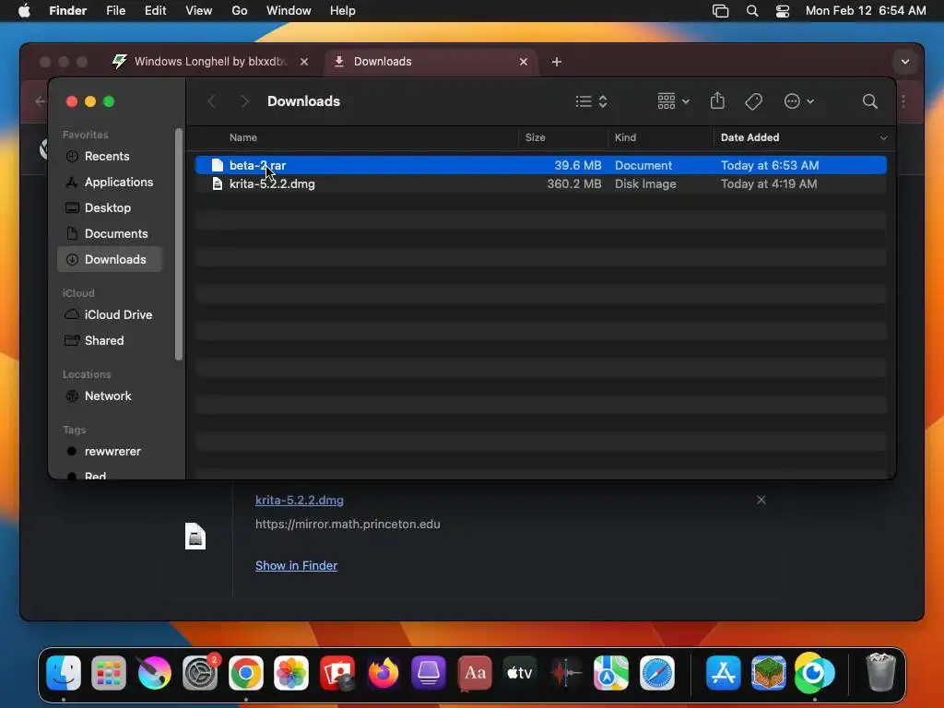Click the Finder sidebar scrollbar
The width and height of the screenshot is (944, 708).
pos(178,244)
